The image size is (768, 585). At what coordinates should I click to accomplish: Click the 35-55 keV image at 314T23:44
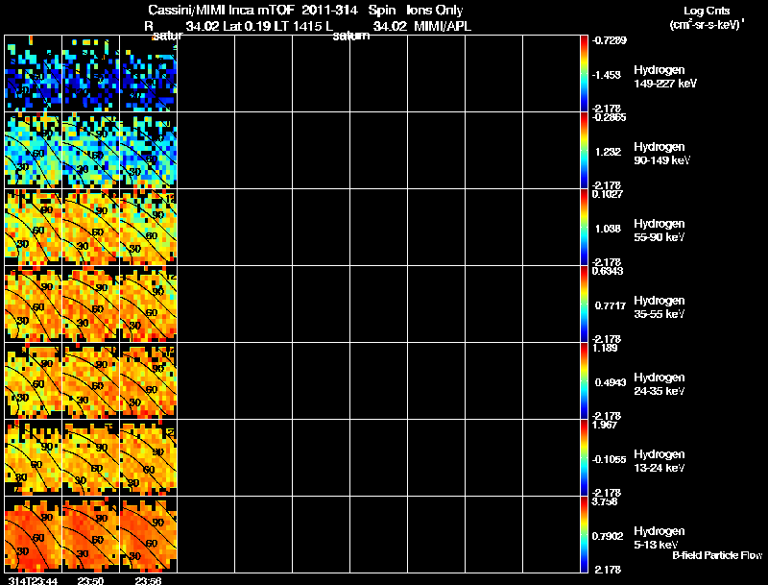[x=34, y=305]
